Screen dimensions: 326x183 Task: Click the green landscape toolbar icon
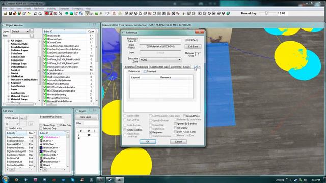pyautogui.click(x=71, y=13)
